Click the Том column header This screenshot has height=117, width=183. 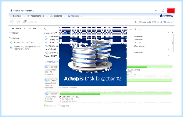coord(46,29)
